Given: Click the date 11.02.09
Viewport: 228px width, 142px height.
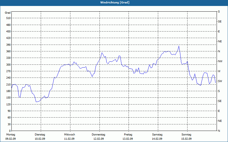Looking at the screenshot, I should [x=69, y=139].
